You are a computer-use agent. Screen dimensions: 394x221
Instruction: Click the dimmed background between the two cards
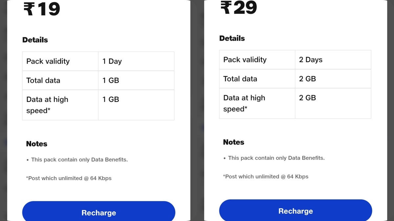pos(197,111)
